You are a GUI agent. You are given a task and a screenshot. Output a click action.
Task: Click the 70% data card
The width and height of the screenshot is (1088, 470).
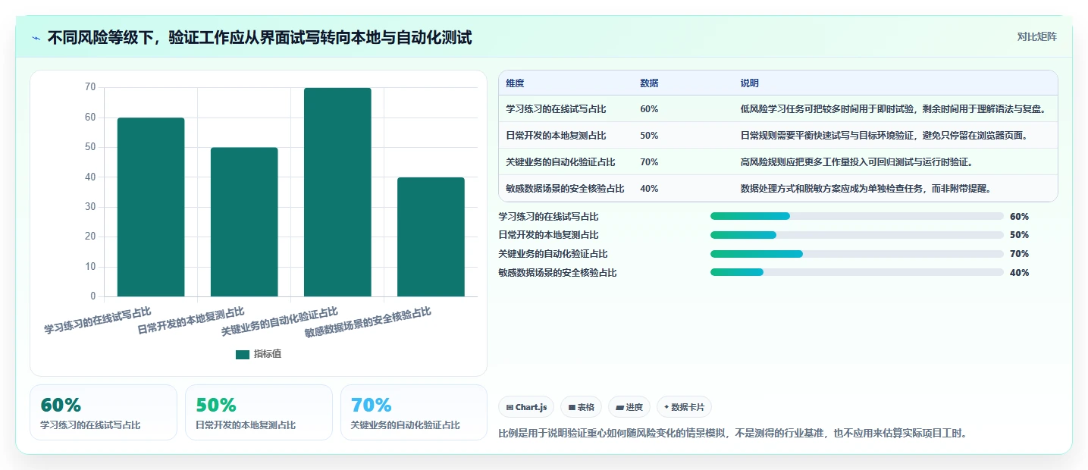tap(414, 412)
